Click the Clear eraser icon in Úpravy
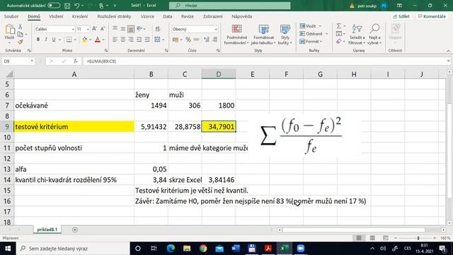Viewport: 453px width, 255px height. (x=339, y=42)
